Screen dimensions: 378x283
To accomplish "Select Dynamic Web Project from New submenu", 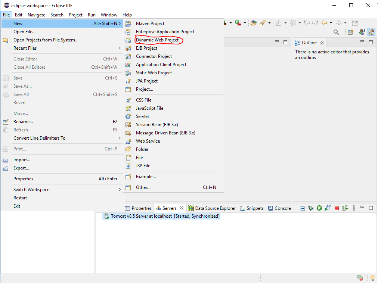I will 157,40.
